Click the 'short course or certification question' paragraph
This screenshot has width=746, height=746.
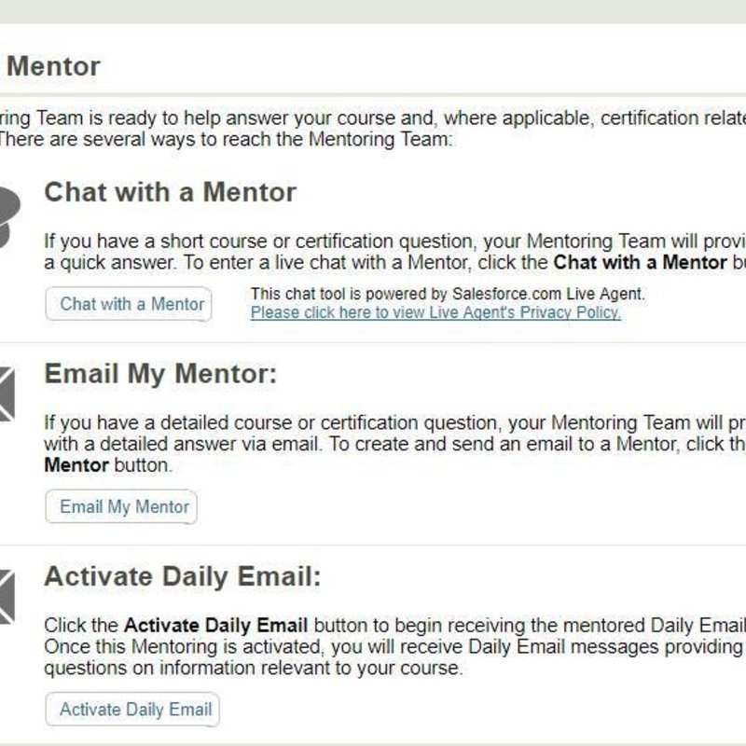[394, 252]
